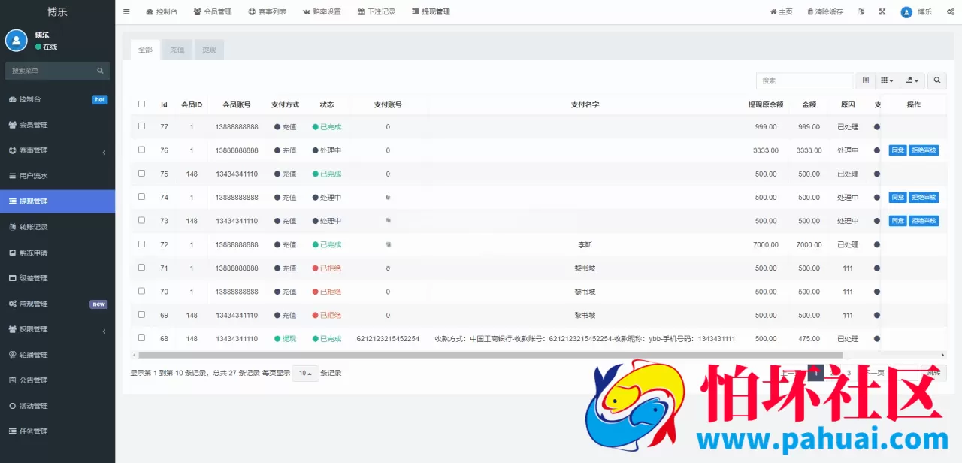Screen dimensions: 962x463
Task: Check the row with Id 73
Action: [x=141, y=220]
